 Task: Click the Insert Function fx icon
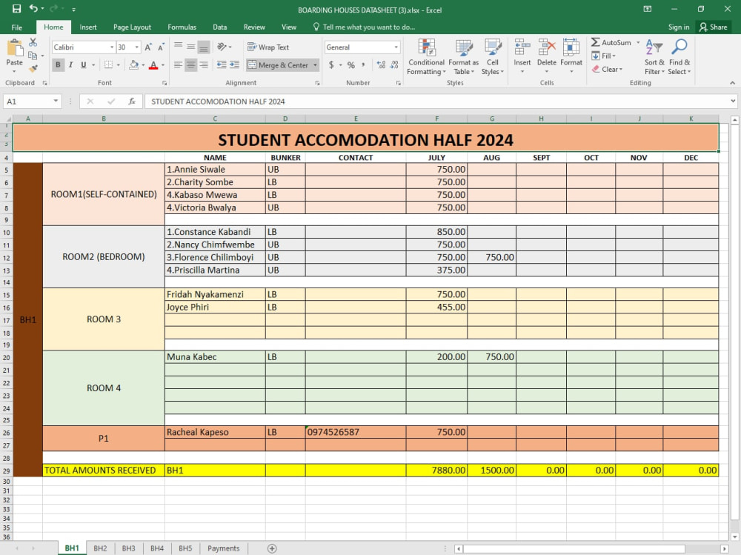132,102
